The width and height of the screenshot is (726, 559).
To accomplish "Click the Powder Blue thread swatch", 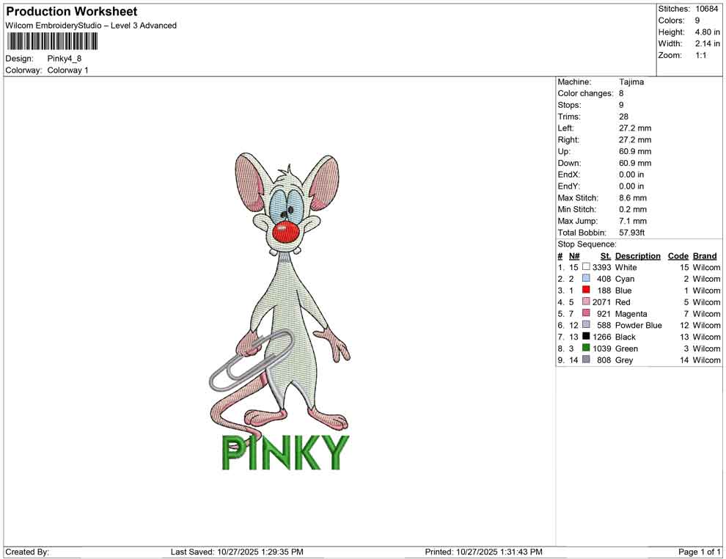I will [x=586, y=325].
